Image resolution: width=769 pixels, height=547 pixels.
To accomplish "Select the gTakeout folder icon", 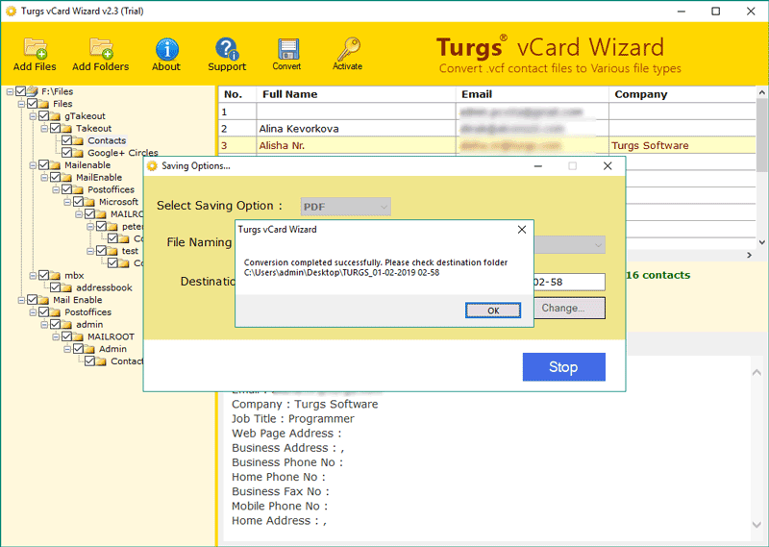I will point(55,116).
